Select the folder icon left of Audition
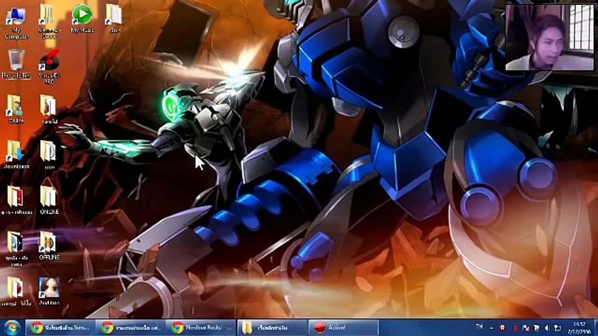The height and width of the screenshot is (336, 598). pyautogui.click(x=16, y=291)
